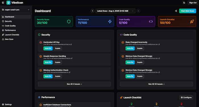Viewport: 199px width, 107px height.
Task: Click Explain for Missing Authentication Check
Action: coord(58,76)
